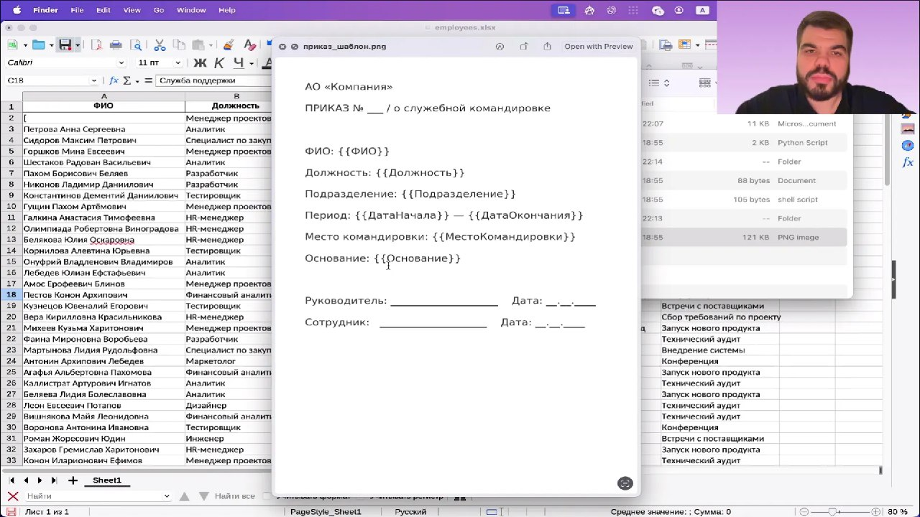Click the Open with Preview button
This screenshot has width=920, height=517.
pyautogui.click(x=599, y=46)
